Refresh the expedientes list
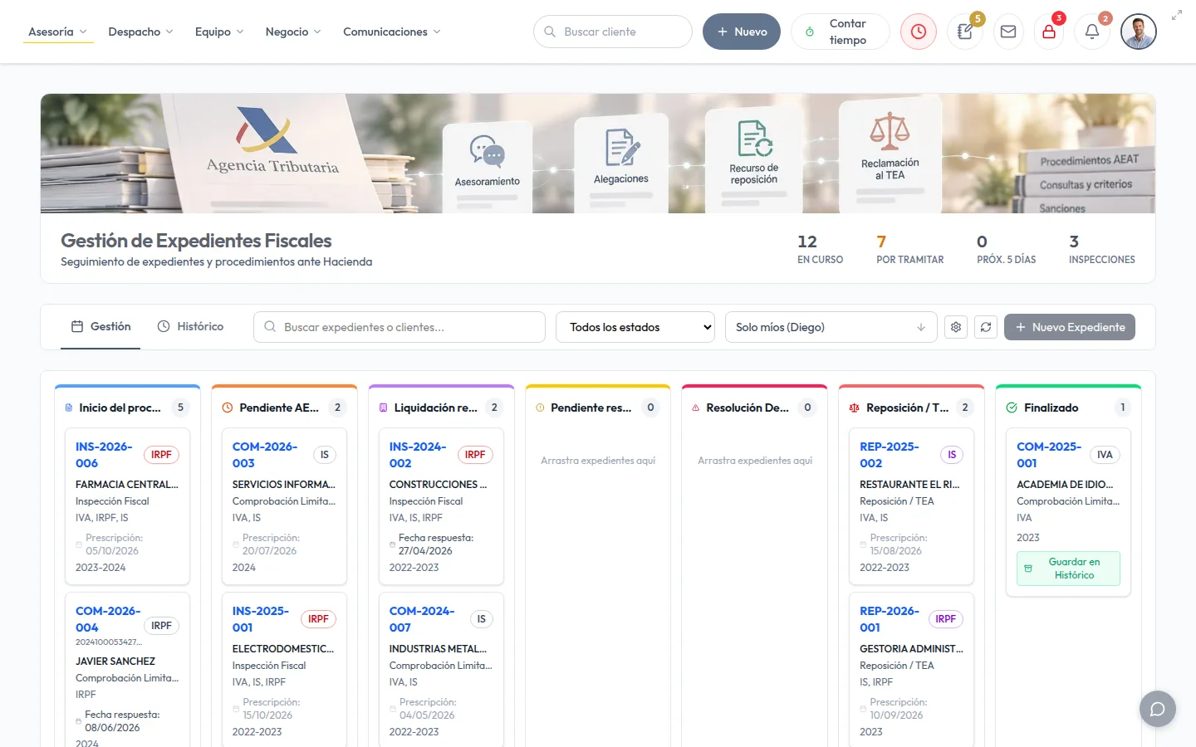Image resolution: width=1196 pixels, height=747 pixels. [x=986, y=327]
